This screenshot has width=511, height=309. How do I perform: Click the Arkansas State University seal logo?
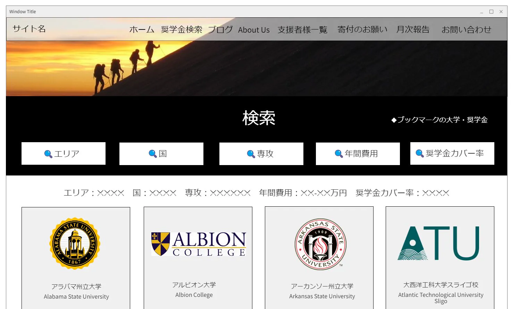[320, 244]
